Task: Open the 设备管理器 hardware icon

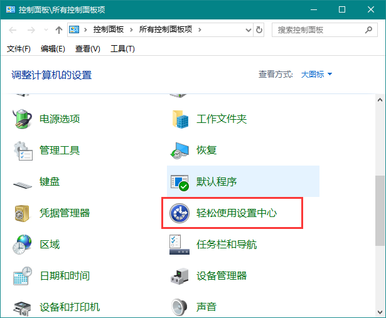Action: tap(180, 276)
